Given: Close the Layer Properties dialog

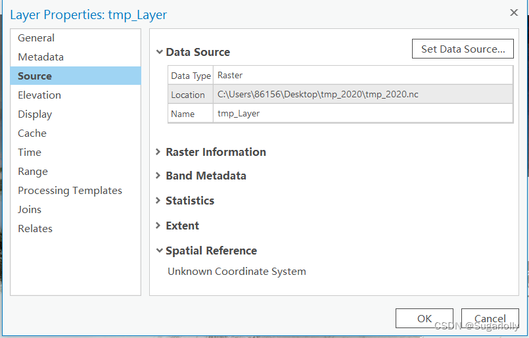Looking at the screenshot, I should click(514, 13).
